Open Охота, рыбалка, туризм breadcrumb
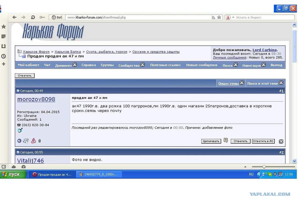The image size is (298, 203). coord(107,52)
